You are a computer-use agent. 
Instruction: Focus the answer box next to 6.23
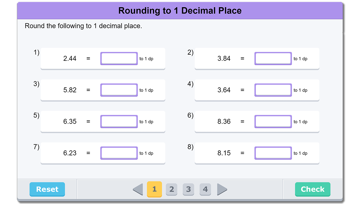[119, 153]
